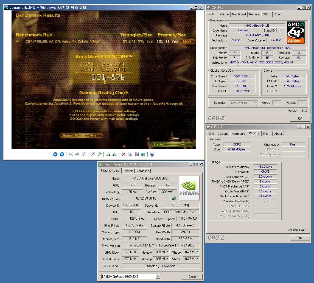This screenshot has width=314, height=283.
Task: Click the floppy disk Copy To icon
Action: 137,154
